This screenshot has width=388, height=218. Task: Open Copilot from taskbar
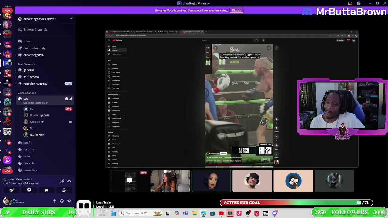(x=176, y=213)
